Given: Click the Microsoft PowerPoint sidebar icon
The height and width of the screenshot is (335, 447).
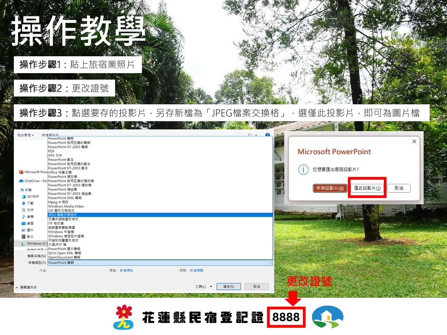Looking at the screenshot, I should point(21,172).
